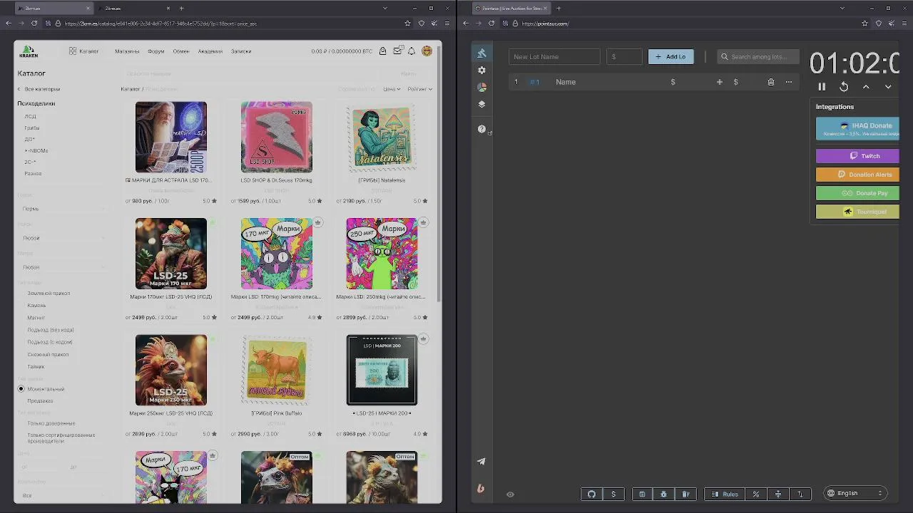913x513 pixels.
Task: Click the dollar icon in the bottom toolbar
Action: (613, 494)
